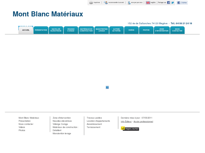The height and width of the screenshot is (153, 205).
Task: Click footer link Présentation
Action: 25,121
